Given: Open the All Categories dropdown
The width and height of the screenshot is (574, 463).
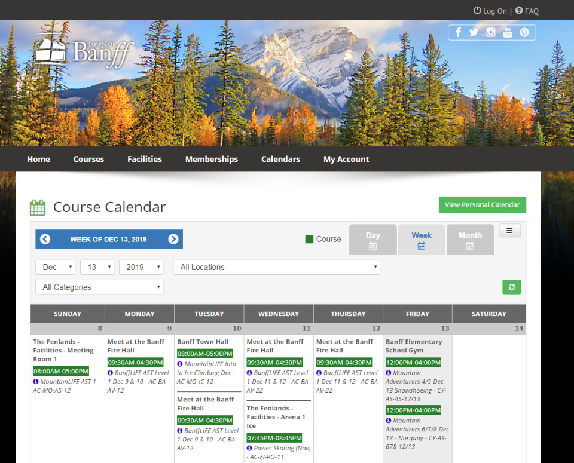Looking at the screenshot, I should click(99, 287).
